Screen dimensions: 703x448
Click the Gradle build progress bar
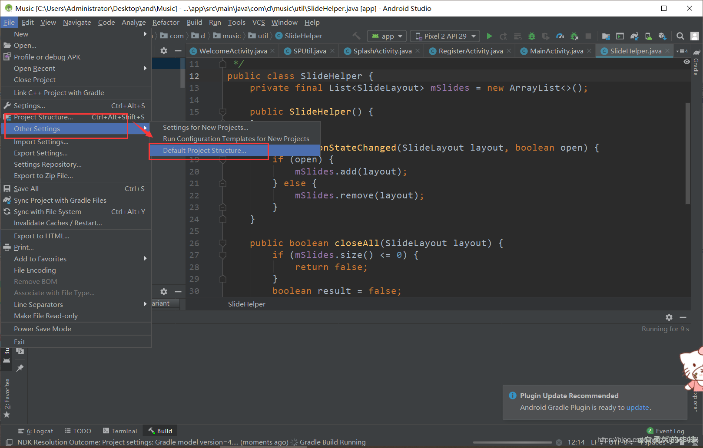(513, 442)
